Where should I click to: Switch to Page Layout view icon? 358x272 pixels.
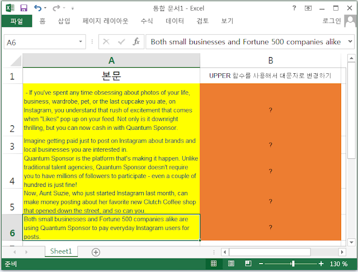coord(231,264)
